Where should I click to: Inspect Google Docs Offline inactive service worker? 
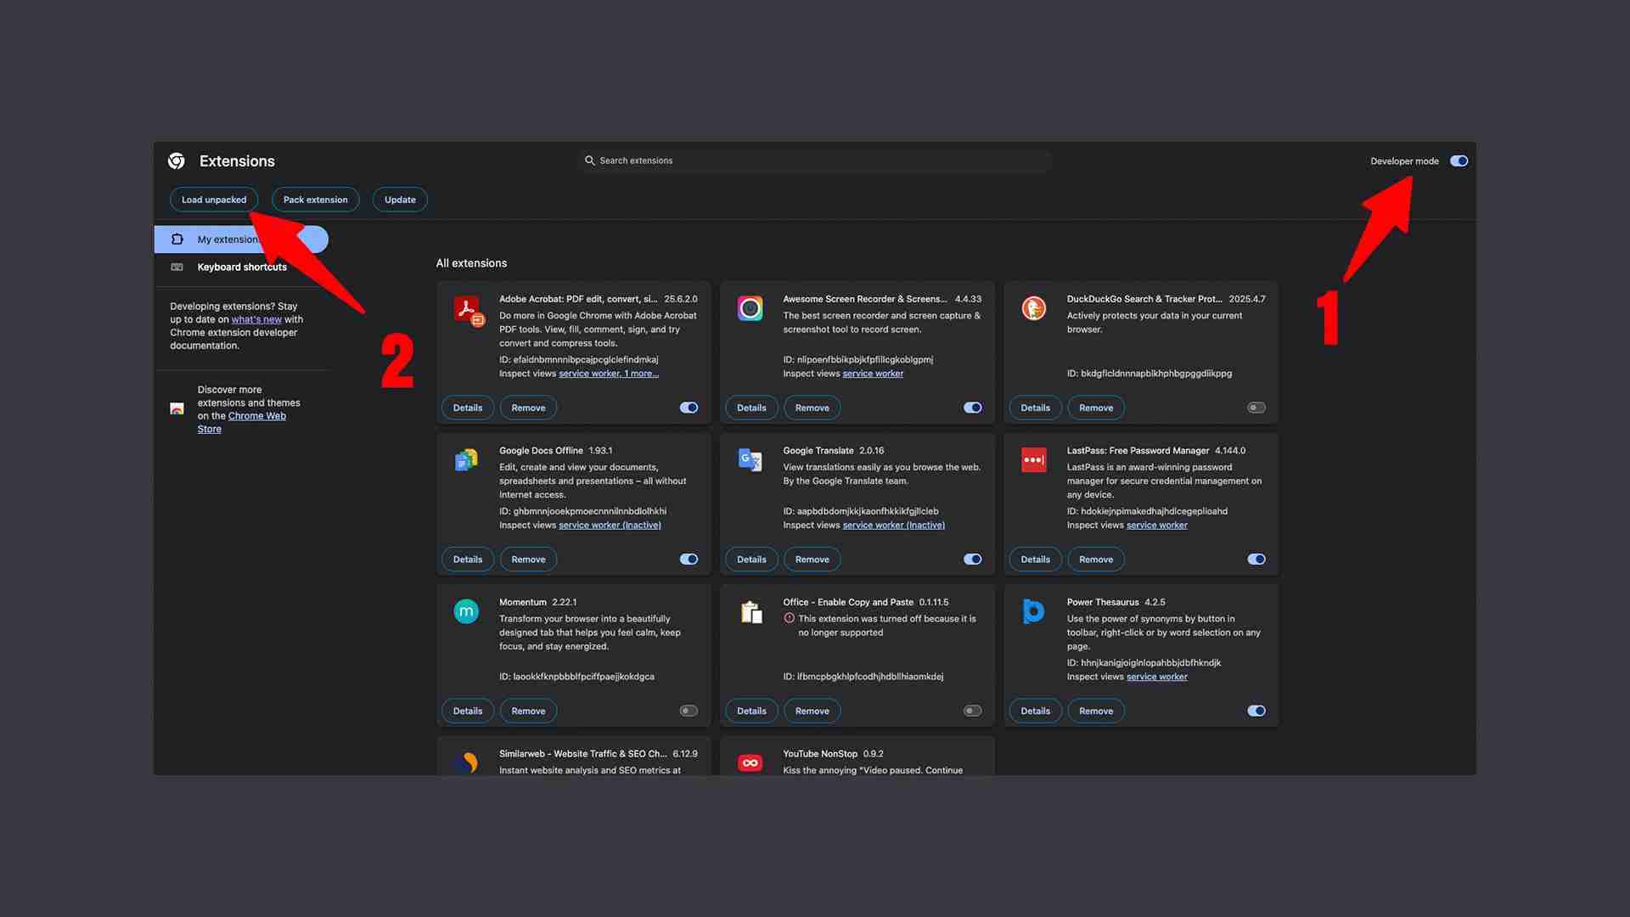[x=610, y=526]
